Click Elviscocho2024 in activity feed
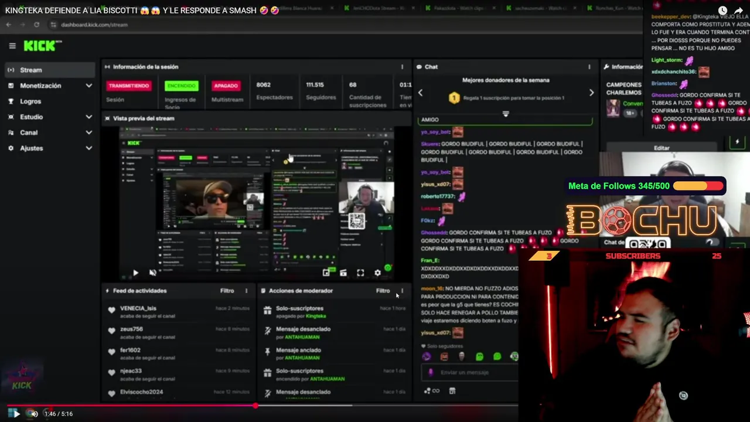This screenshot has width=750, height=422. click(141, 392)
